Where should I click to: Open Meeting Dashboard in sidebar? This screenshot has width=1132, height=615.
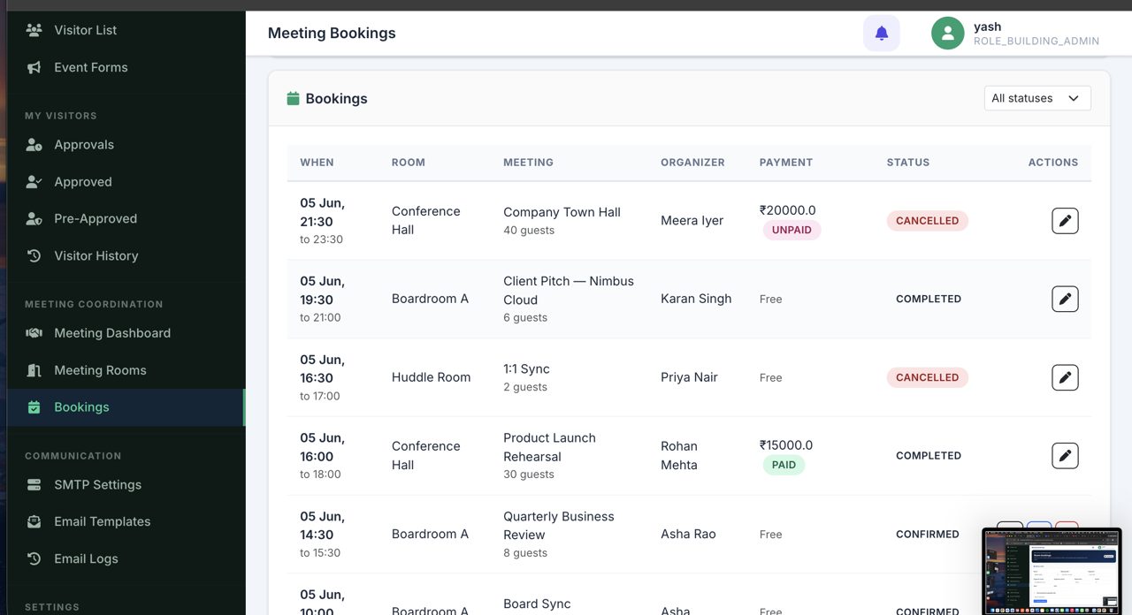point(126,333)
